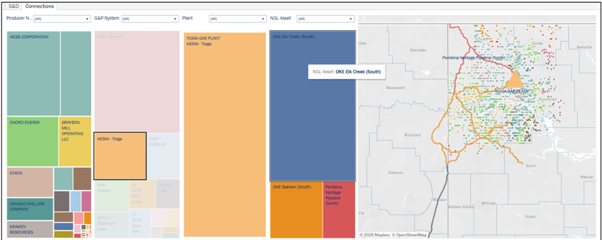
Task: Click the 'Producer N...' filter label
Action: [x=19, y=18]
